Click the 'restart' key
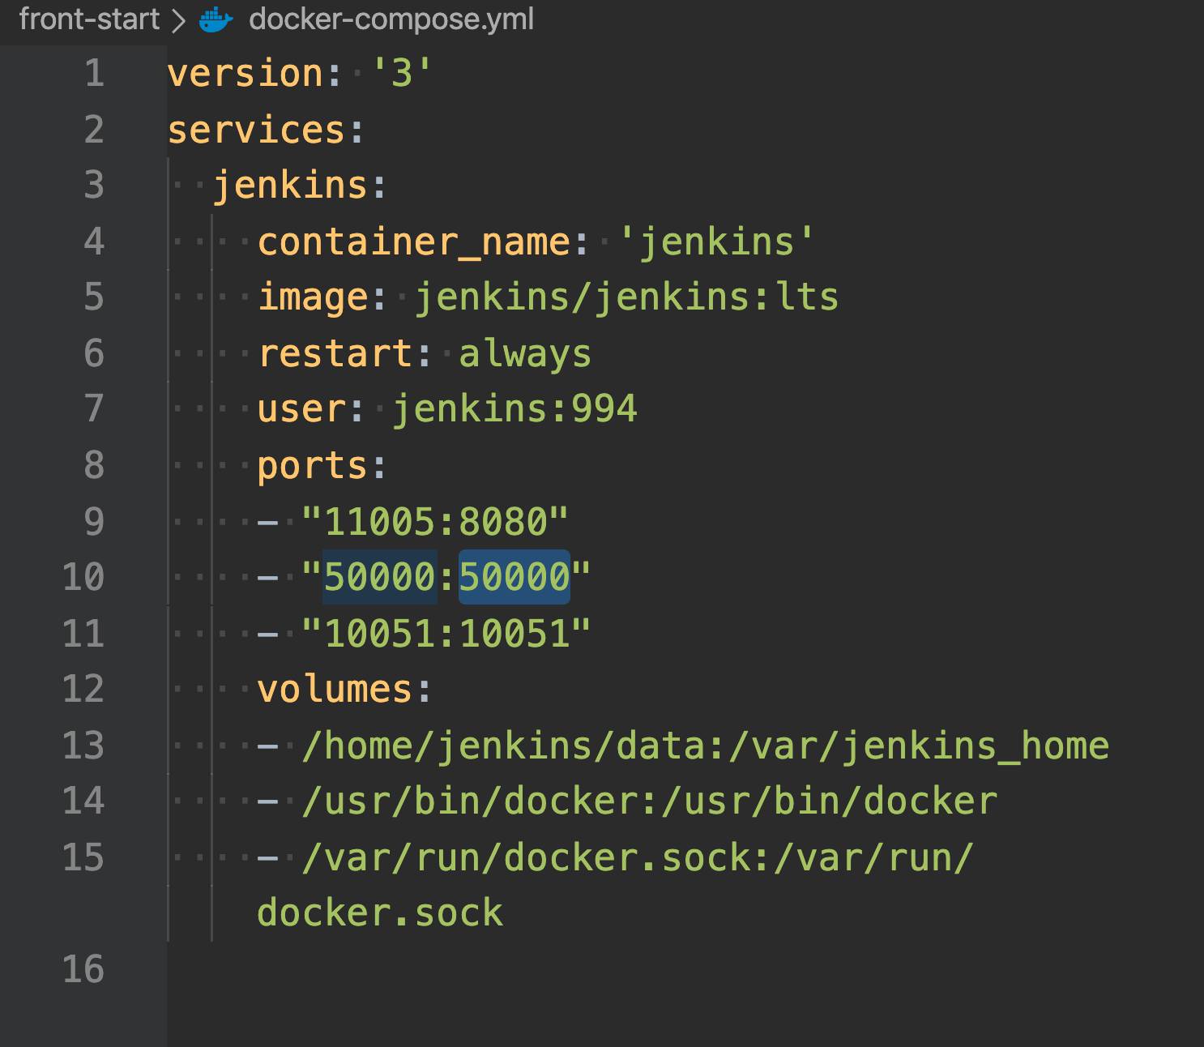Screen dimensions: 1204x1047 (x=335, y=353)
